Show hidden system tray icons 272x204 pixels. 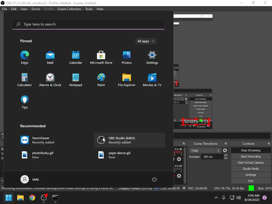pos(216,198)
